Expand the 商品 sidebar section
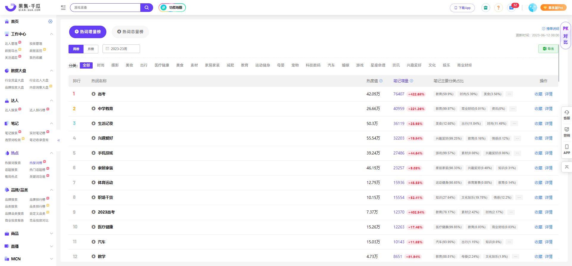 (52, 233)
